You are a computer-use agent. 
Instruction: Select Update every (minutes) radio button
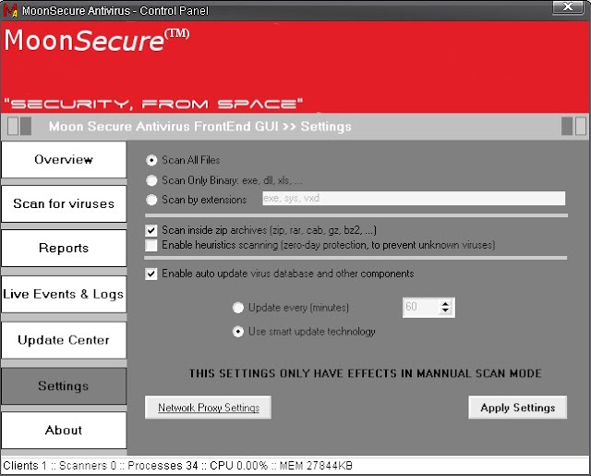coord(238,308)
